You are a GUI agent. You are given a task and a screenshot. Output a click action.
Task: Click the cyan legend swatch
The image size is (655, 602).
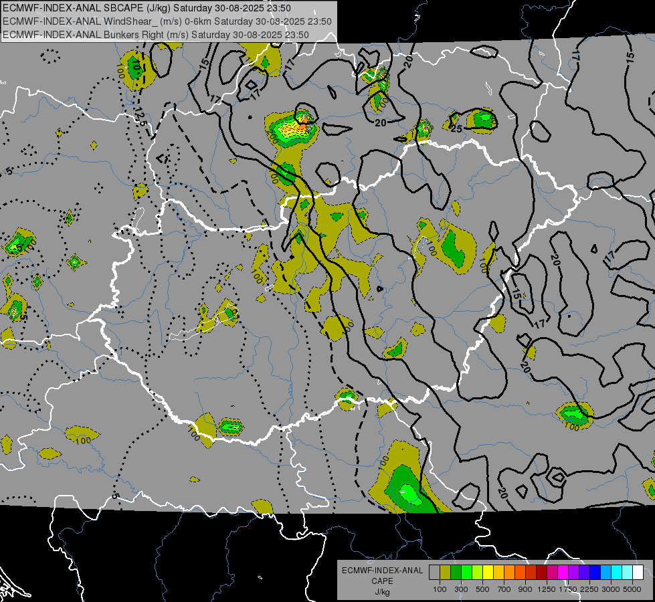point(617,572)
